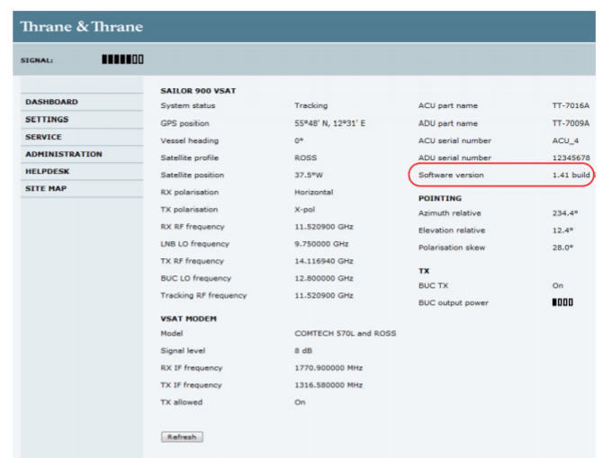Click polarisation skew value 28.0°

(562, 247)
